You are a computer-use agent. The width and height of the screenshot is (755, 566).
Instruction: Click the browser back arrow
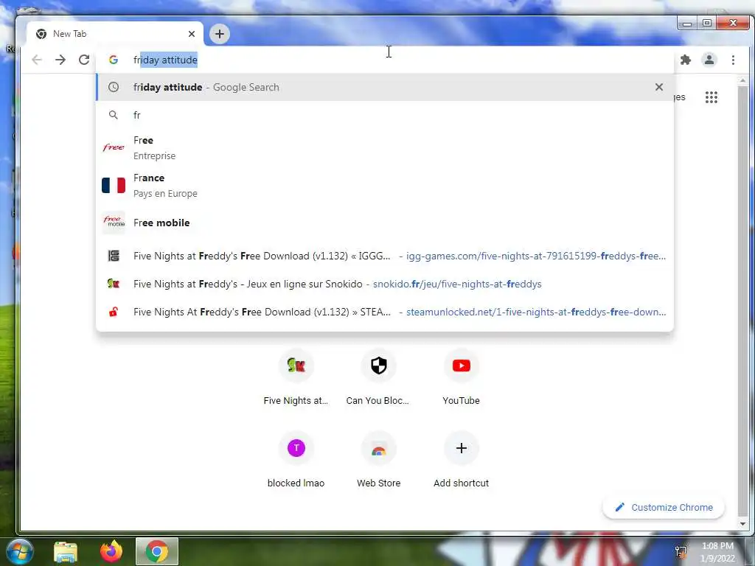(37, 60)
